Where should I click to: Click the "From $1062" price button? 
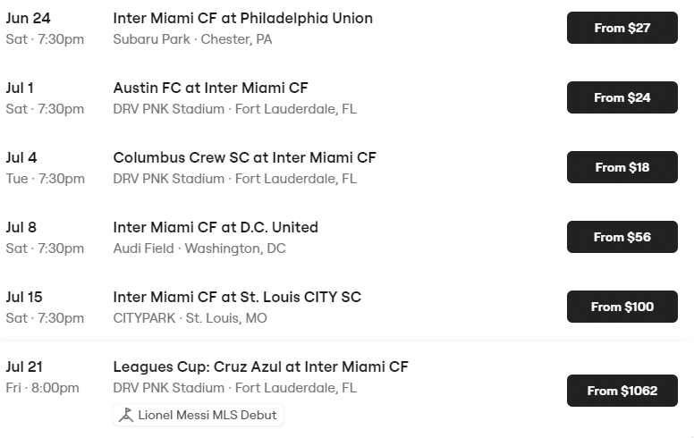pyautogui.click(x=622, y=391)
